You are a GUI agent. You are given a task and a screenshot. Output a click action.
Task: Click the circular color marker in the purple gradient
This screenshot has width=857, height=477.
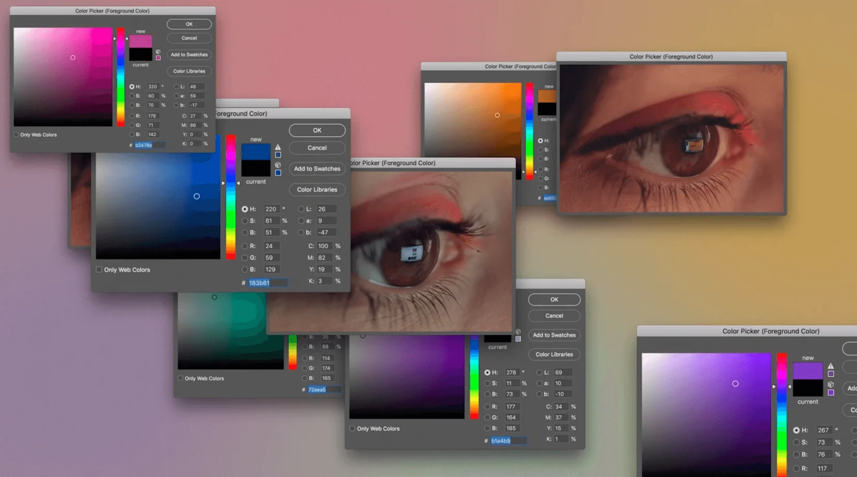click(735, 383)
